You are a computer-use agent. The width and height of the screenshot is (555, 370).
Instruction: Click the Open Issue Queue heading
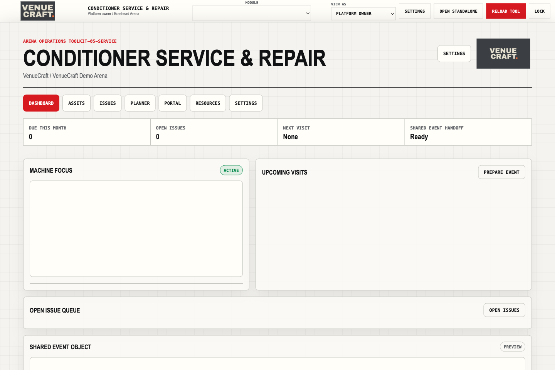pos(55,311)
